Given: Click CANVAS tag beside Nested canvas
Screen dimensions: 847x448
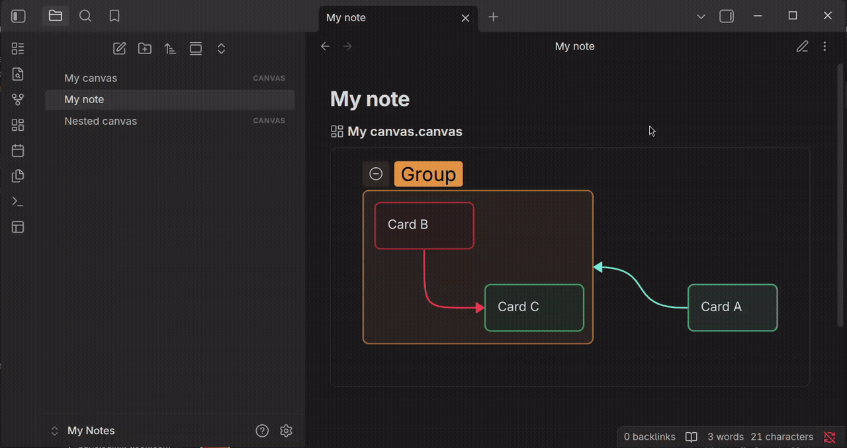Looking at the screenshot, I should [x=269, y=121].
